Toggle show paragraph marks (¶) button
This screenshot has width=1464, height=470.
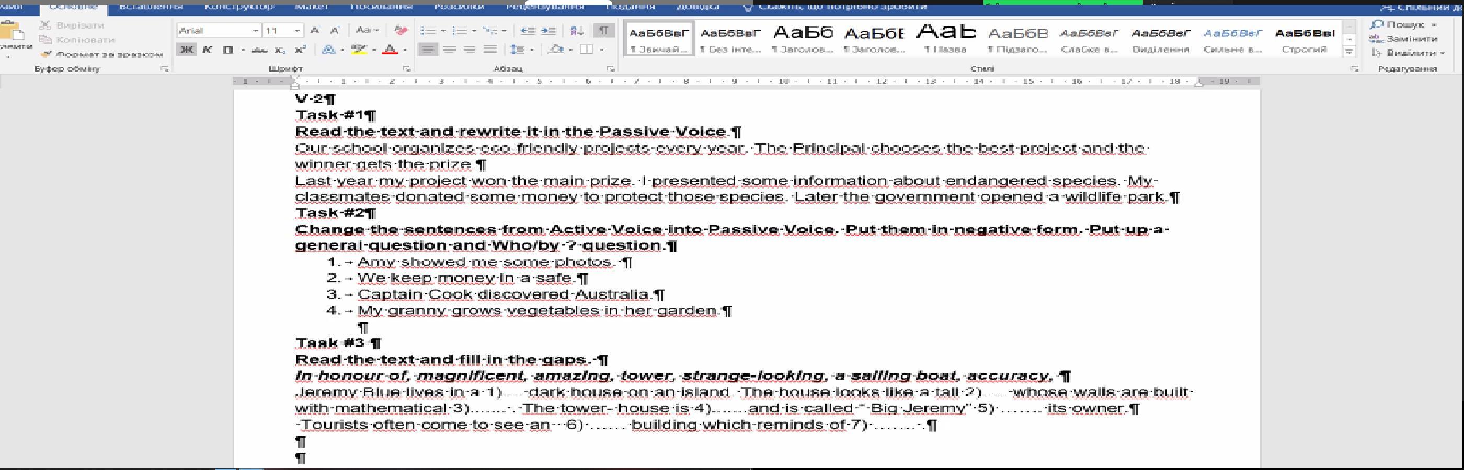603,30
